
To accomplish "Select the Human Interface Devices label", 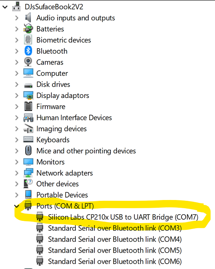I will pos(74,118).
